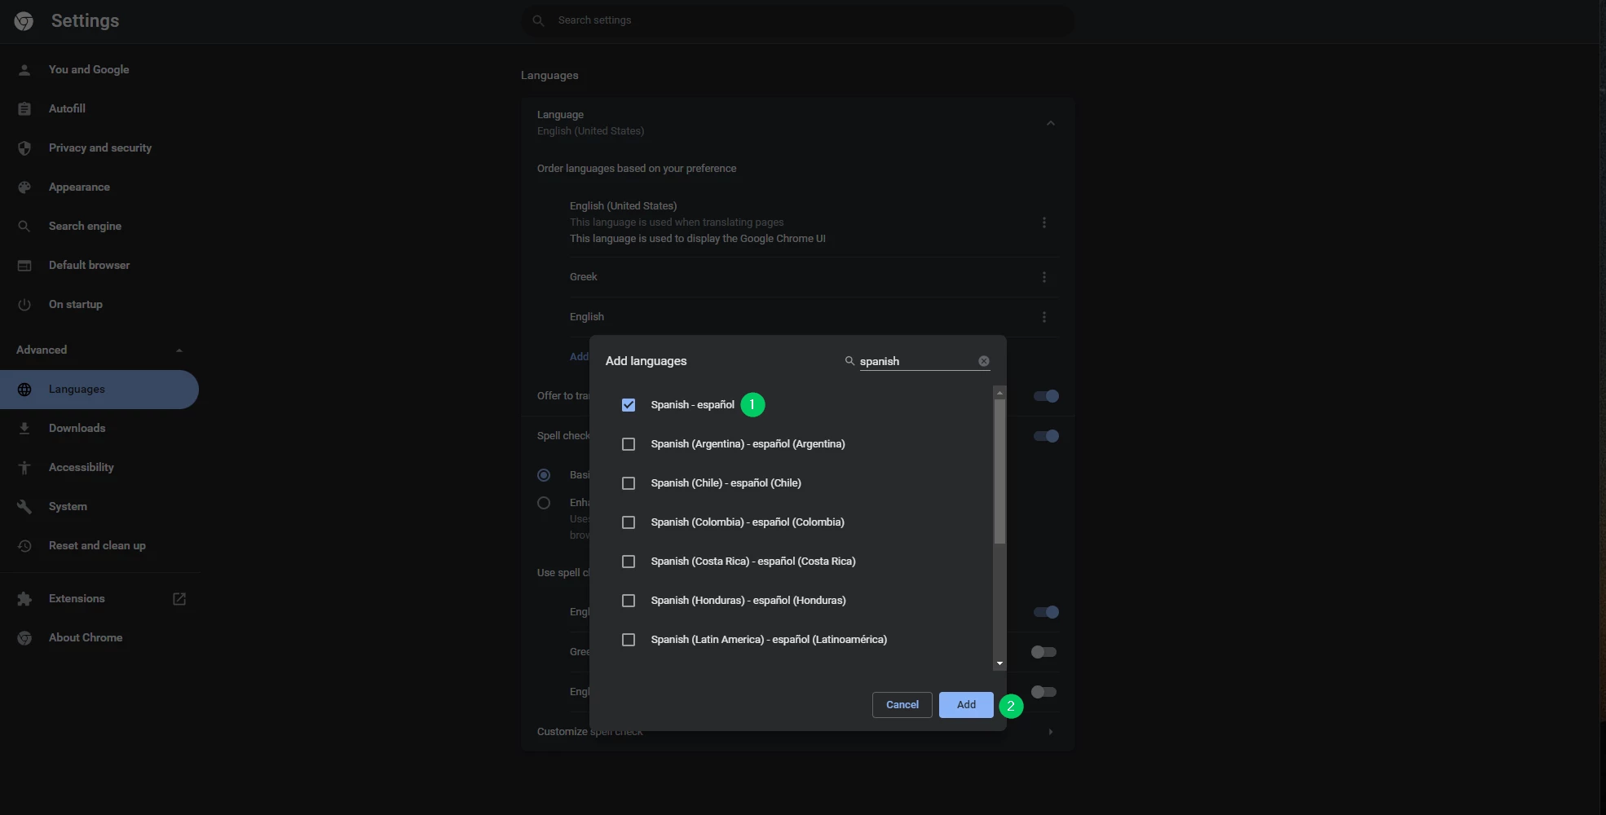Click the clipboard icon for Autofill
This screenshot has height=815, width=1606.
[24, 109]
